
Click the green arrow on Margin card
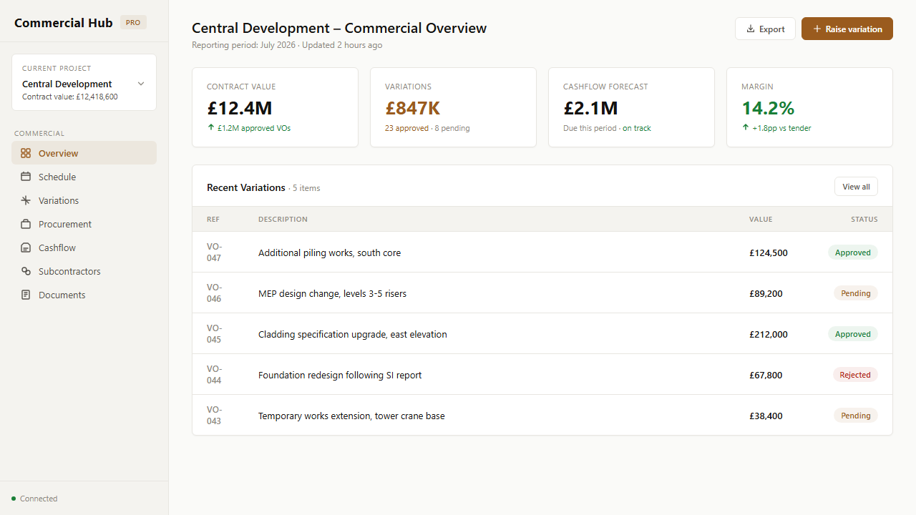coord(746,128)
